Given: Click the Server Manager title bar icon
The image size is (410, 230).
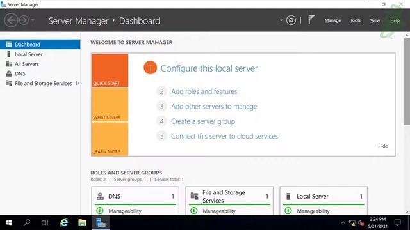Looking at the screenshot, I should tap(3, 4).
